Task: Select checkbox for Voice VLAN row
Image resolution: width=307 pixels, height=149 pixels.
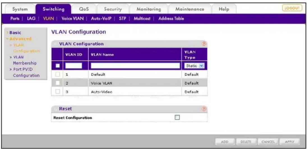Action: click(x=57, y=83)
